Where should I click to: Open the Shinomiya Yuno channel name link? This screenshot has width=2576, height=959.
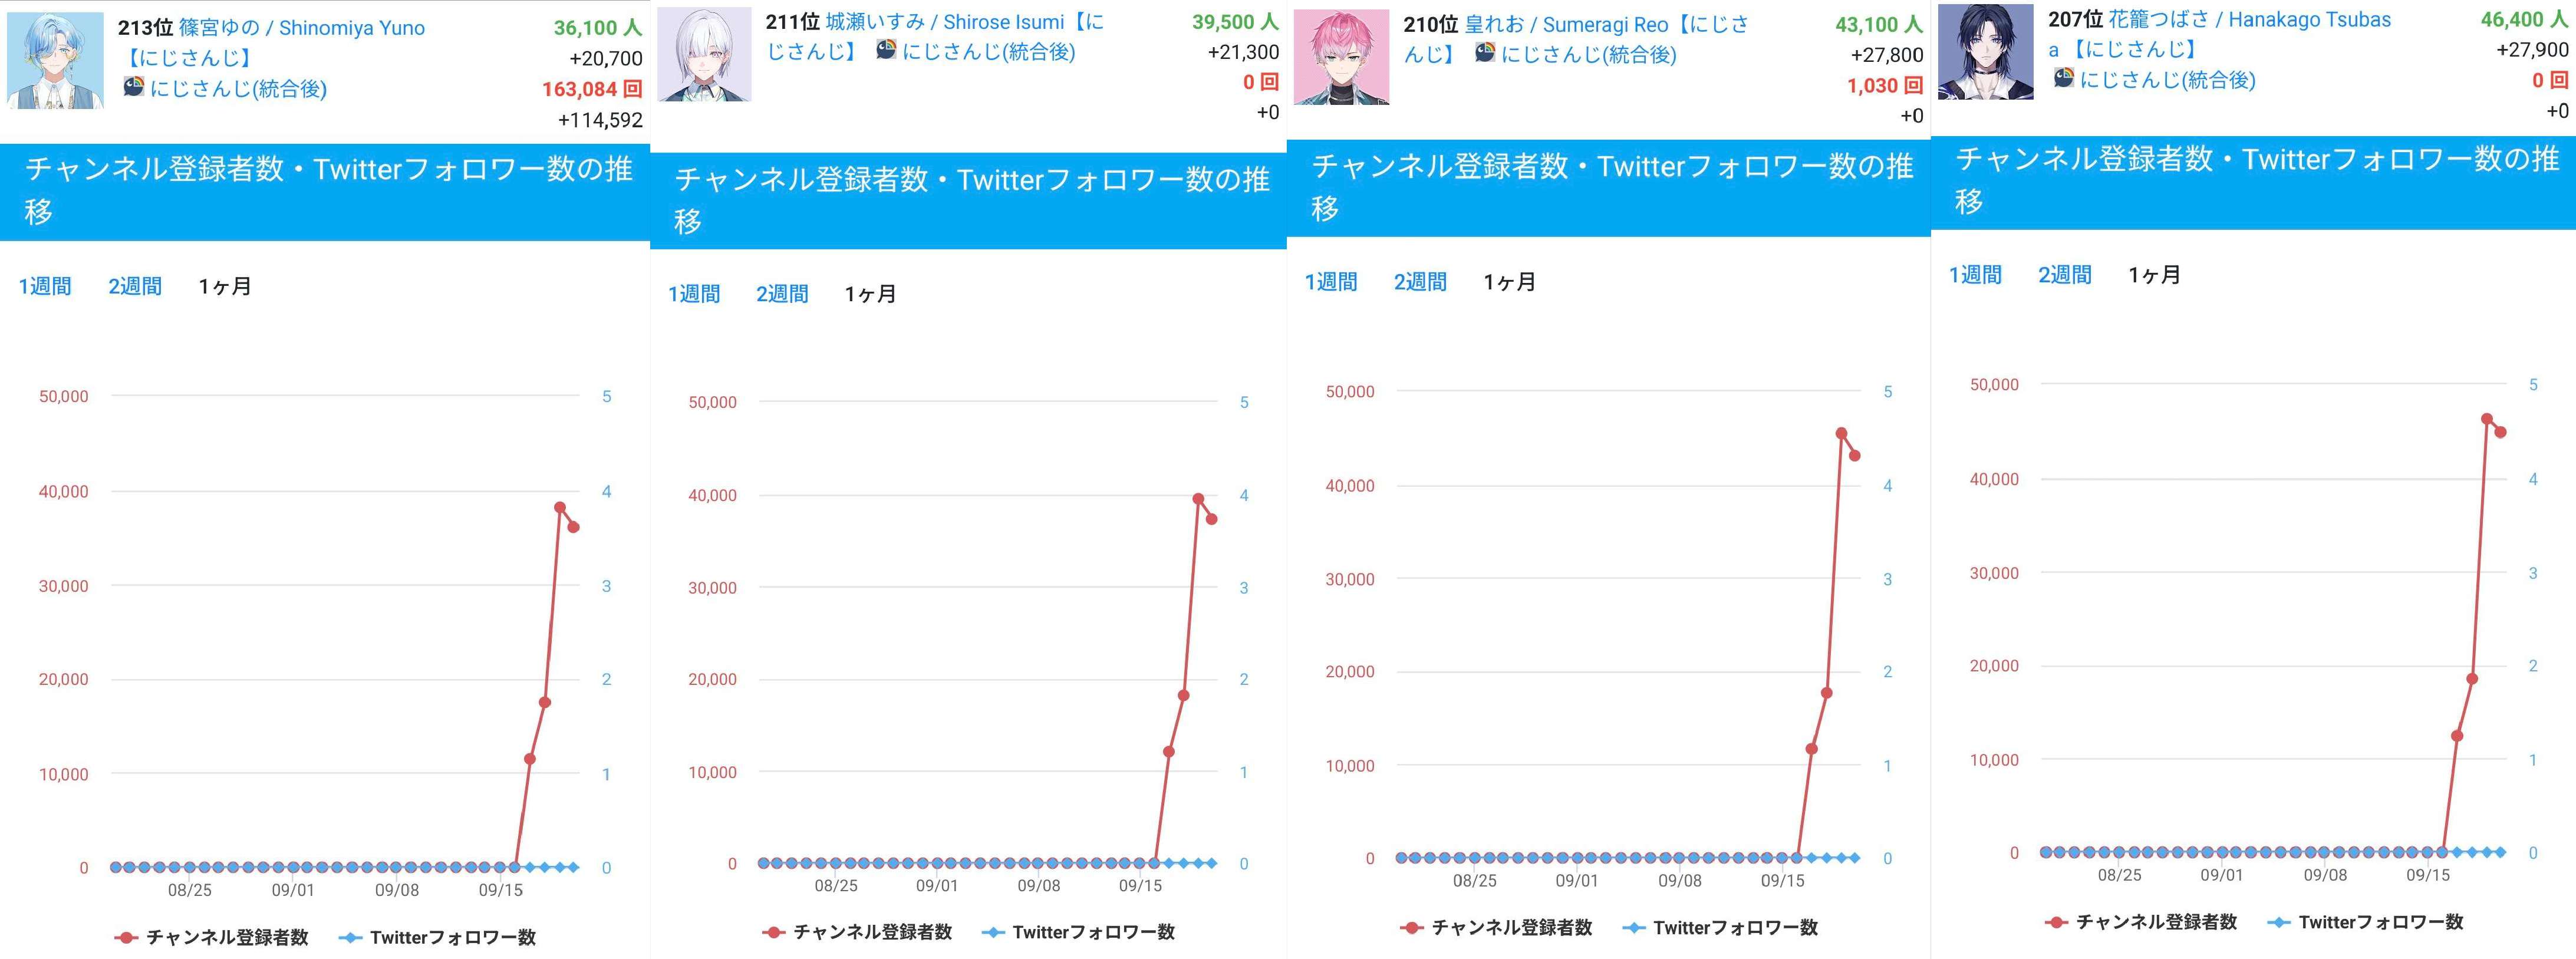[x=301, y=28]
